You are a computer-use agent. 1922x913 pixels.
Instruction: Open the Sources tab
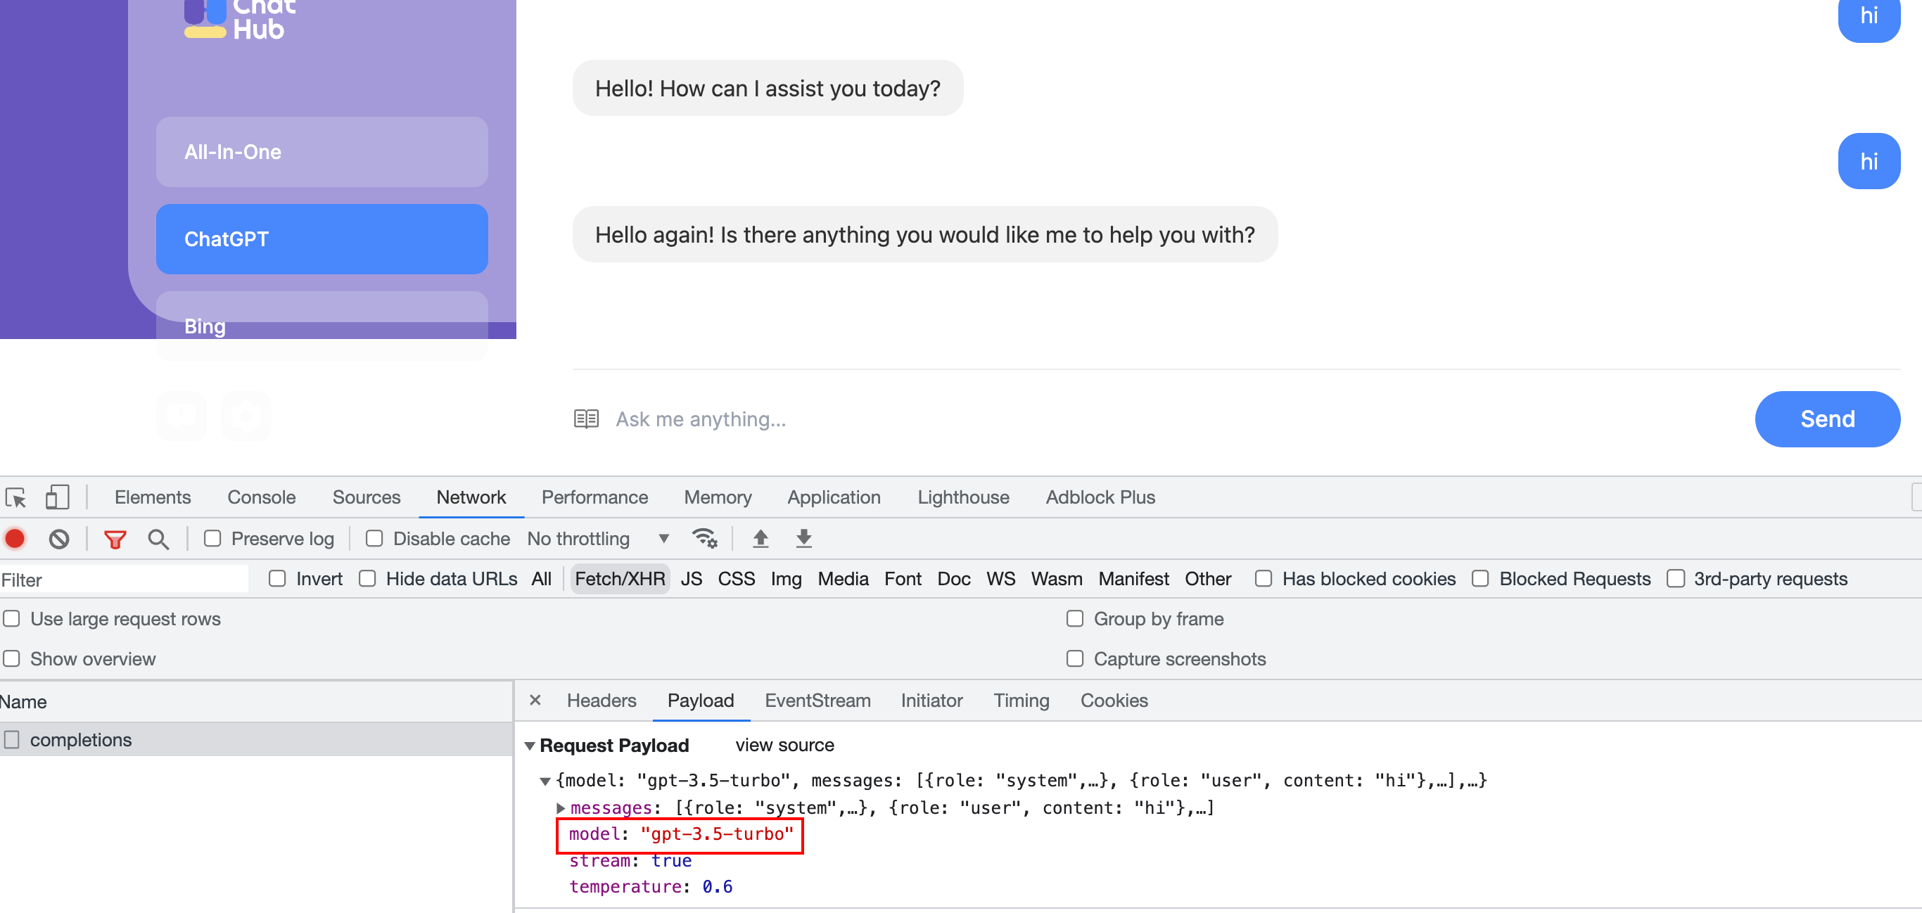point(367,497)
